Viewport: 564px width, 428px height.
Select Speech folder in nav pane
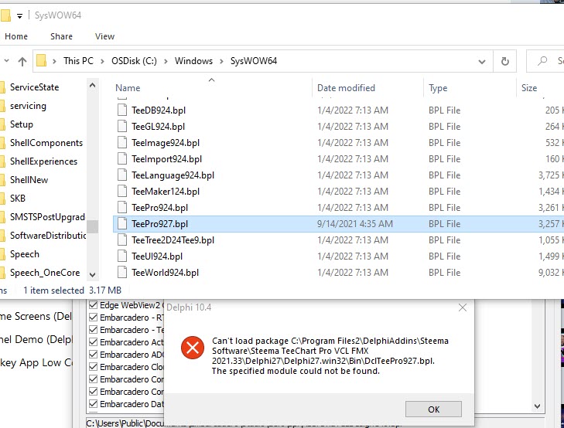(25, 254)
